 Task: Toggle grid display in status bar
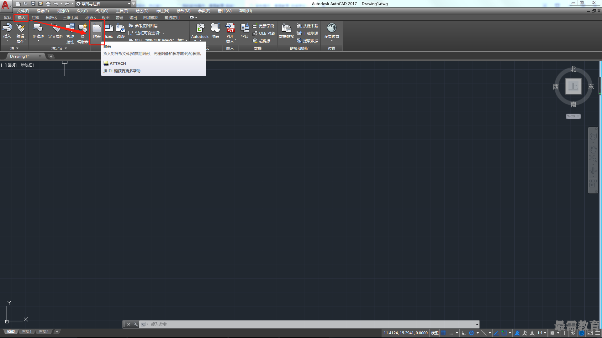click(443, 333)
